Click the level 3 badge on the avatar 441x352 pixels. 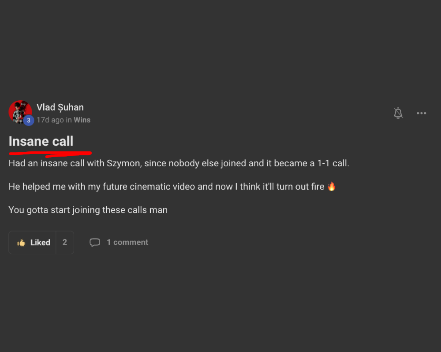point(29,121)
